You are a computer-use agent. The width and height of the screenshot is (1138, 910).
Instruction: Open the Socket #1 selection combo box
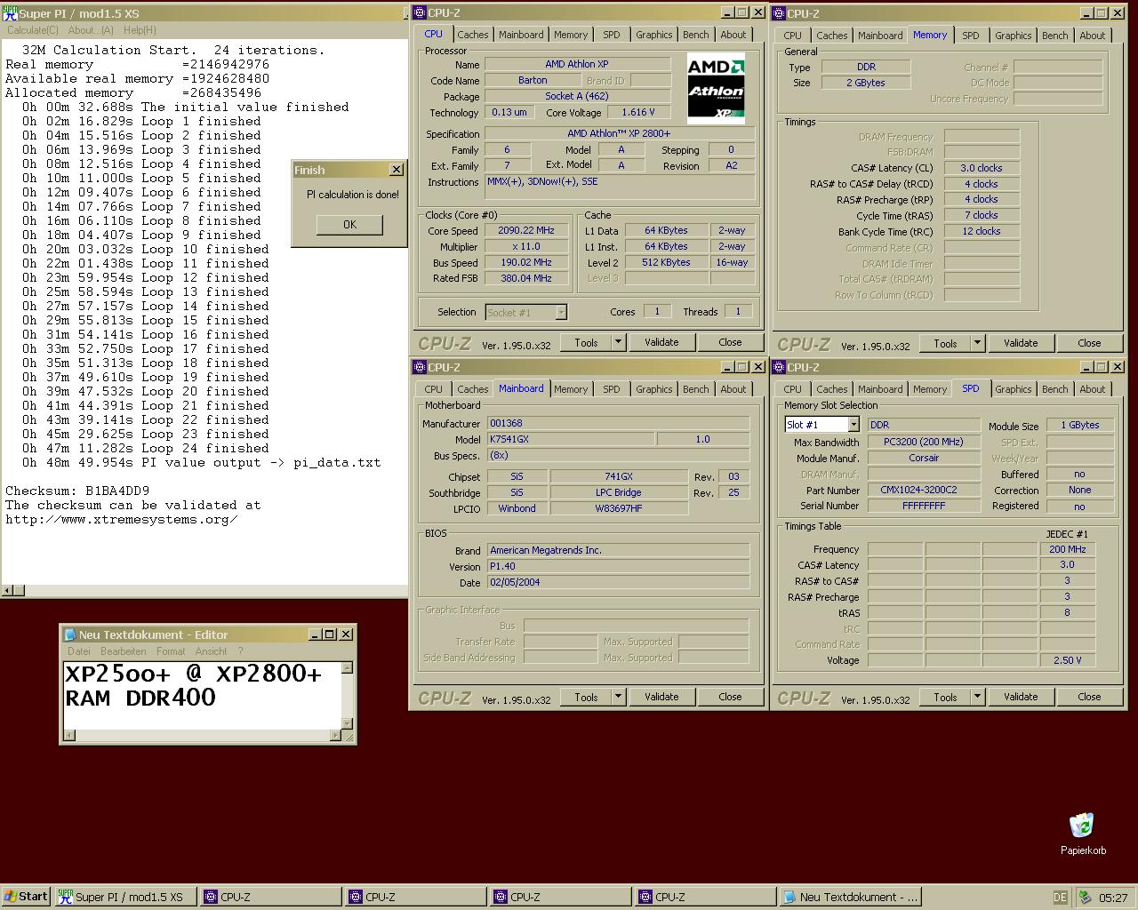[561, 312]
